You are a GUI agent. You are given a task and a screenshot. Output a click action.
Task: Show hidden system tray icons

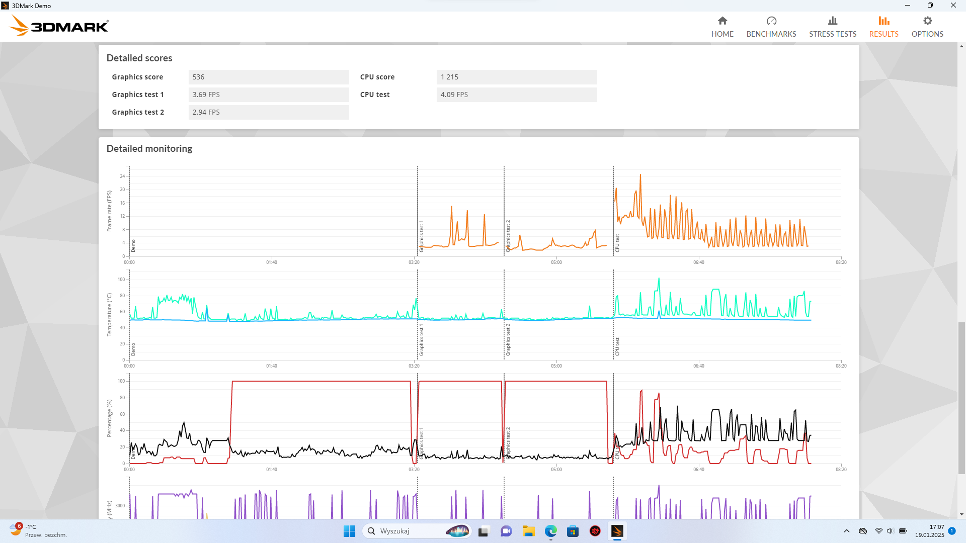847,531
